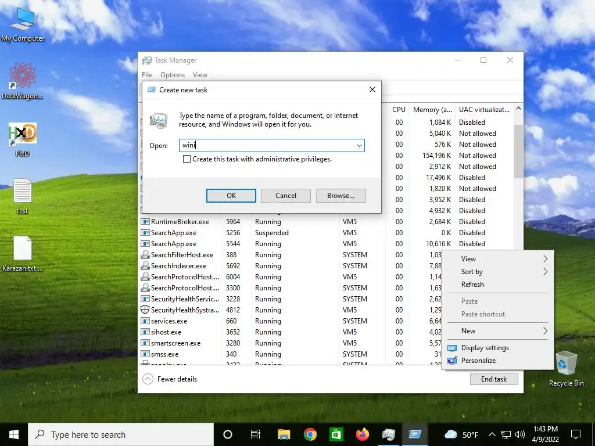Viewport: 595px width, 446px height.
Task: Launch Firefox from the taskbar
Action: coord(363,434)
